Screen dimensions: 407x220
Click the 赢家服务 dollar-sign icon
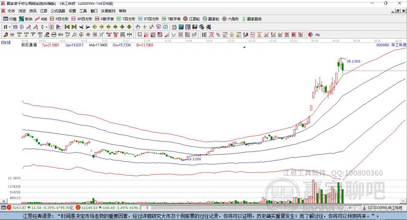252,19
